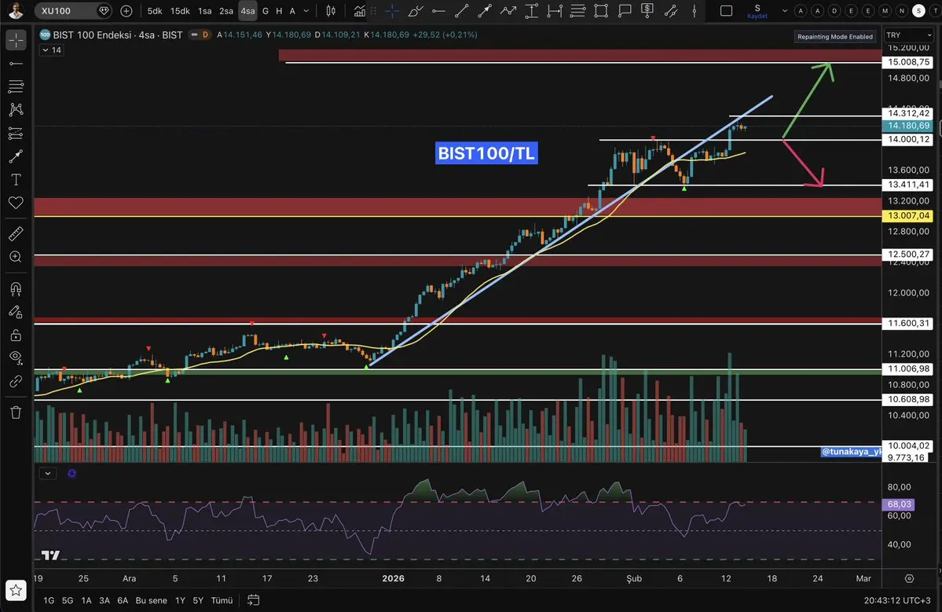Pick the parallel channel tool in toolbar
Viewport: 942px width, 612px height.
tap(671, 11)
